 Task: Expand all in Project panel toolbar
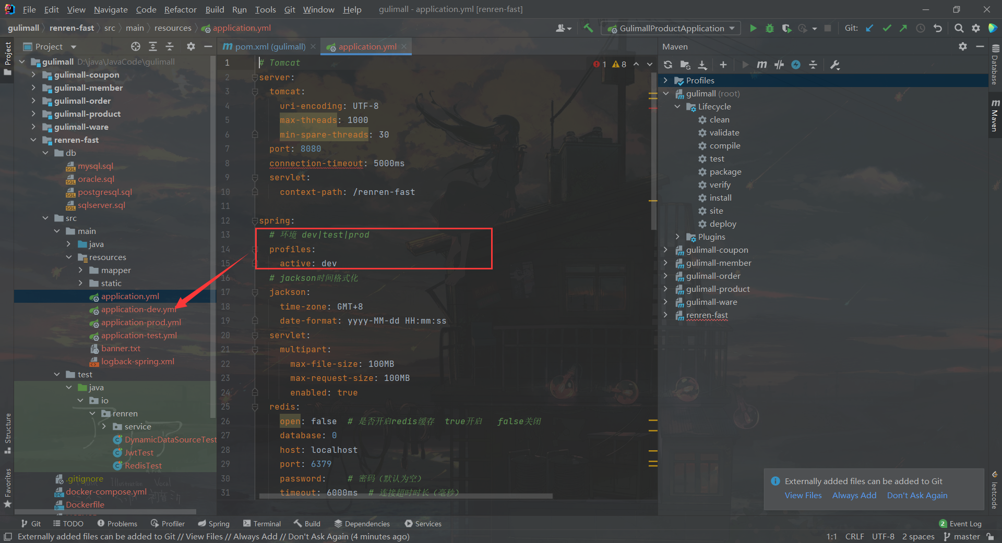(x=153, y=46)
